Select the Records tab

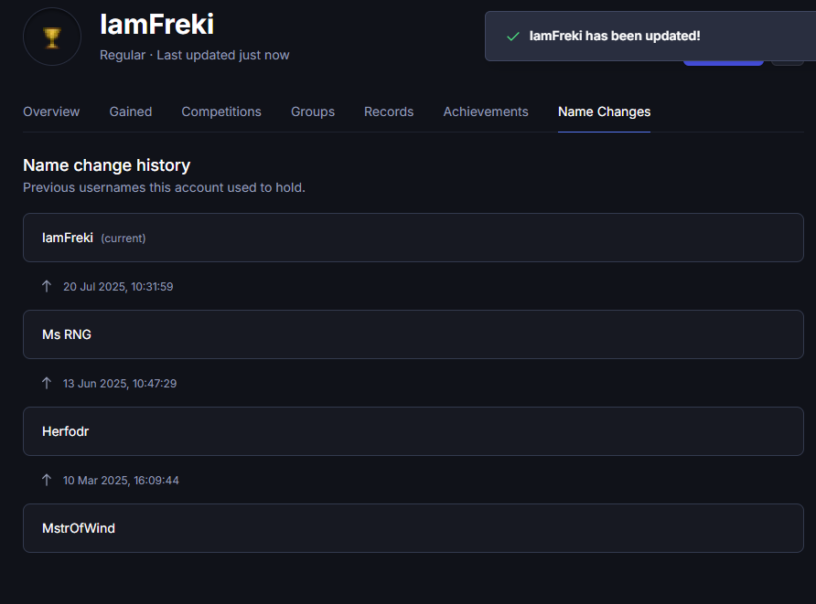tap(389, 111)
